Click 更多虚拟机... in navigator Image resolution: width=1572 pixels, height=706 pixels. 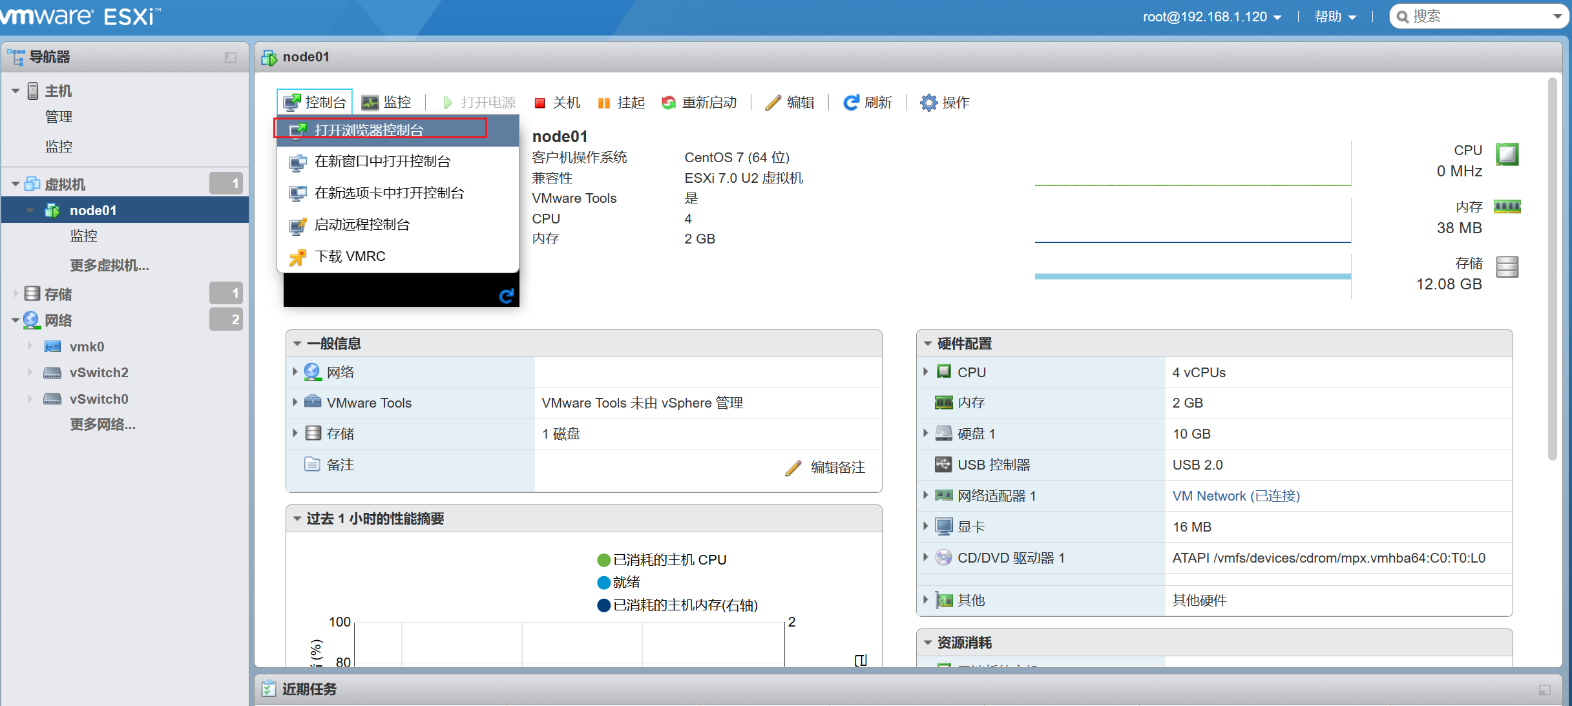click(109, 265)
